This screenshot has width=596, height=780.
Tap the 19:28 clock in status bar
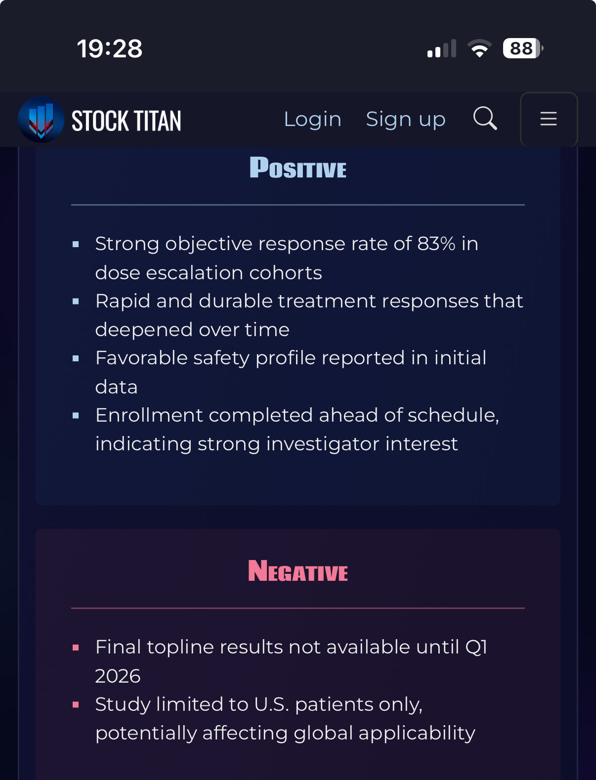[110, 48]
